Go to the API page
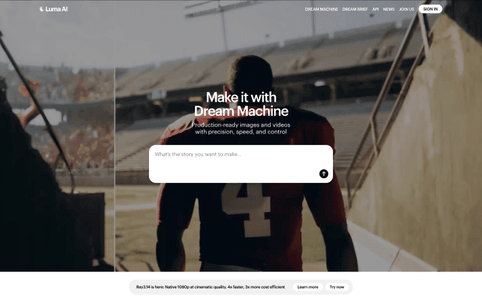This screenshot has width=482, height=302. [375, 9]
